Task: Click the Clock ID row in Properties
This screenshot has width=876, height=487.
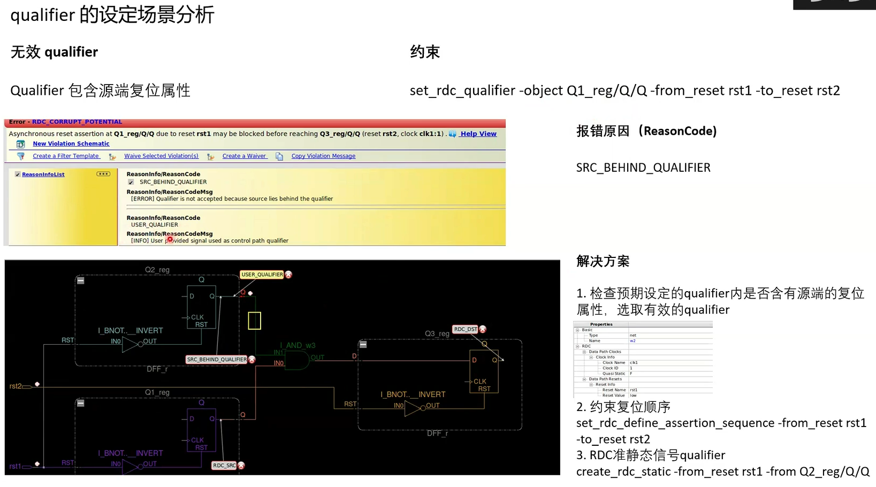Action: pos(643,368)
